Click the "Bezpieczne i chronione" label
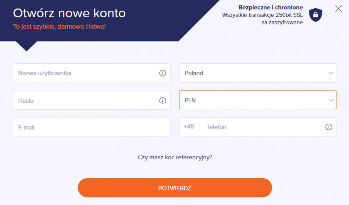 click(271, 7)
